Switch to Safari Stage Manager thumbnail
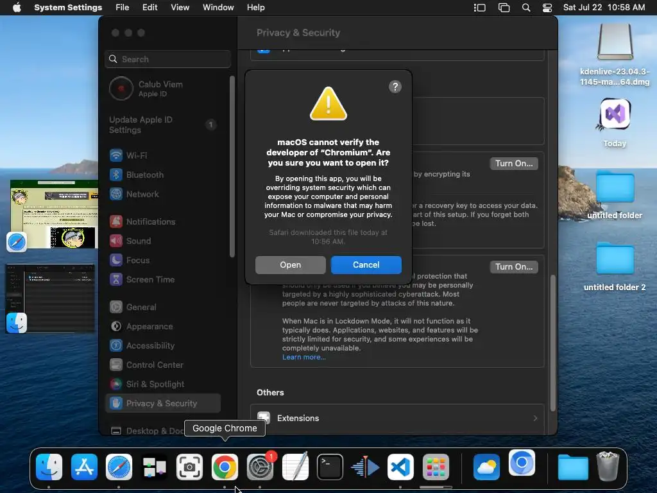This screenshot has width=657, height=493. pyautogui.click(x=54, y=214)
